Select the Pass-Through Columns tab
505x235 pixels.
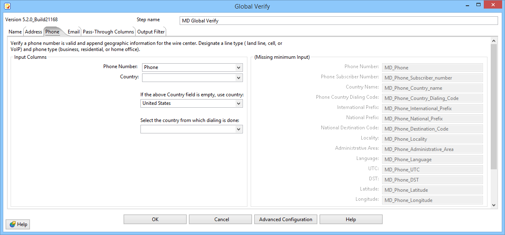[108, 32]
